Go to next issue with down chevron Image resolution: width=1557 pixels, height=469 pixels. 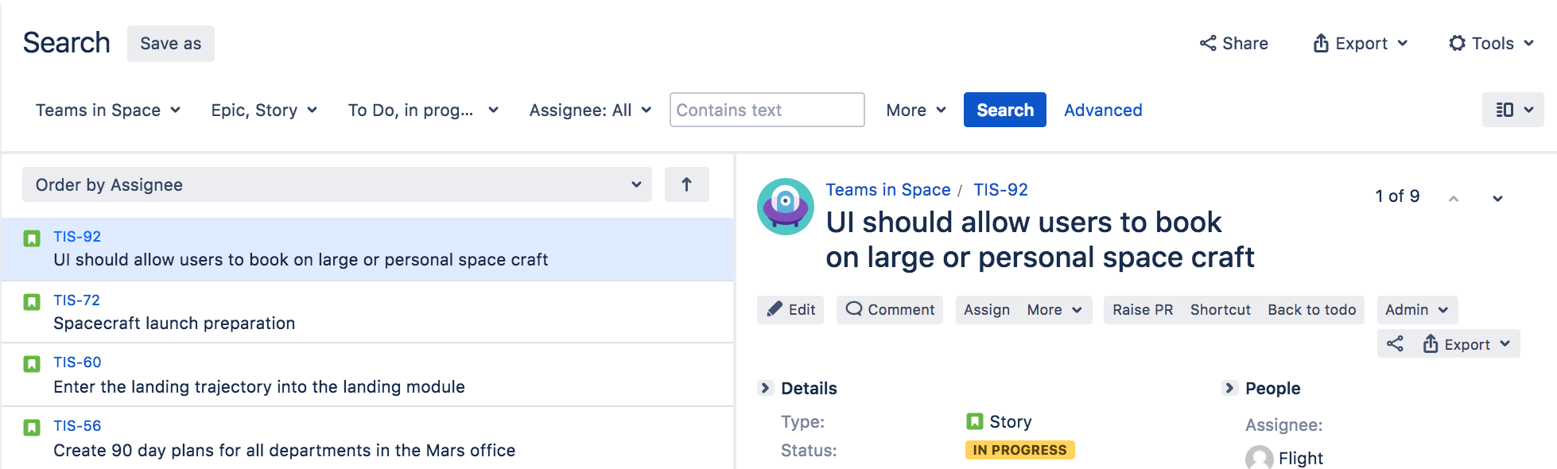[1497, 199]
